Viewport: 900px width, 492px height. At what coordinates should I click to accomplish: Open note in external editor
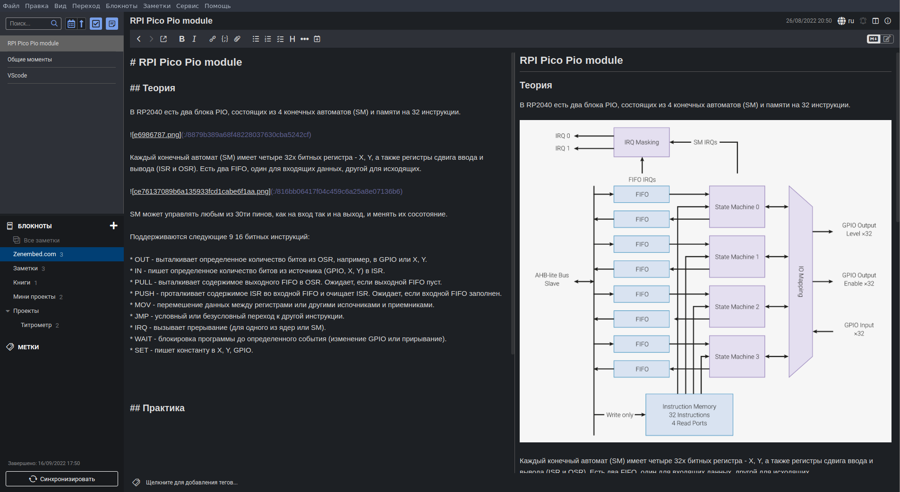tap(164, 39)
